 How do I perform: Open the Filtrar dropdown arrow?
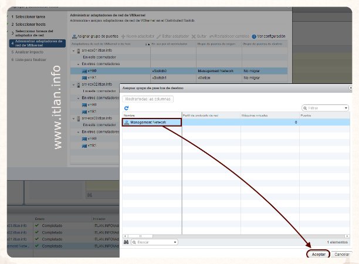pyautogui.click(x=346, y=108)
